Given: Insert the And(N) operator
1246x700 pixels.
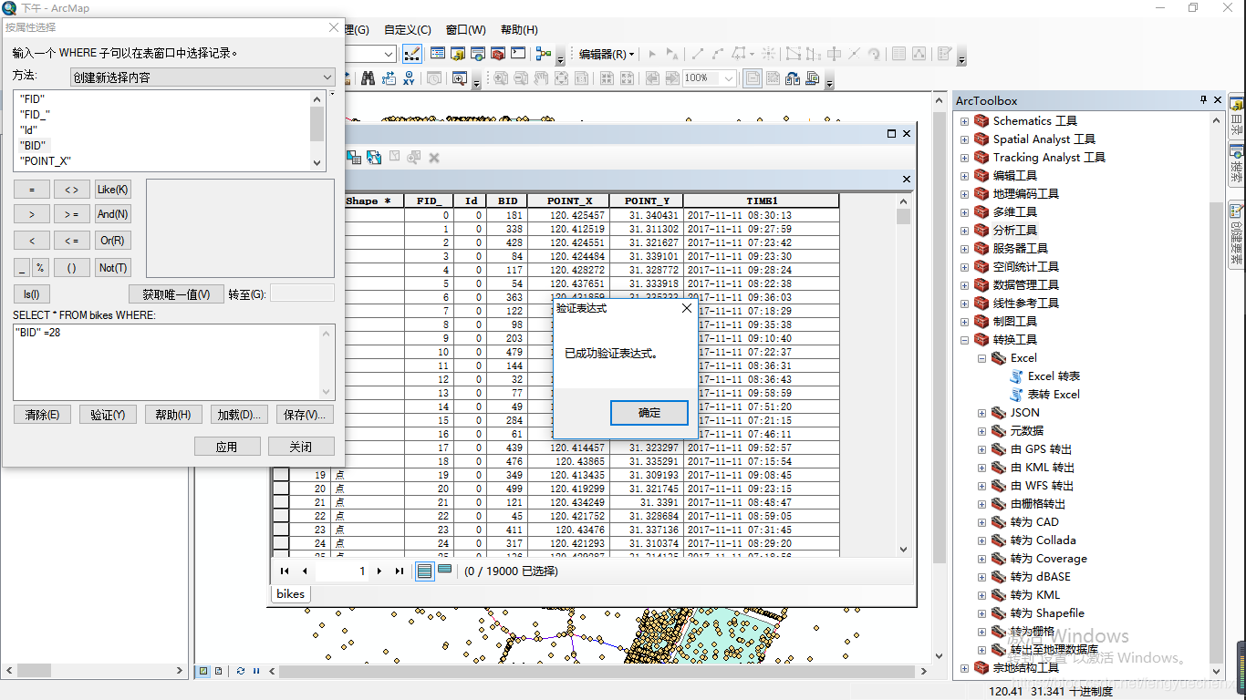Looking at the screenshot, I should click(113, 214).
